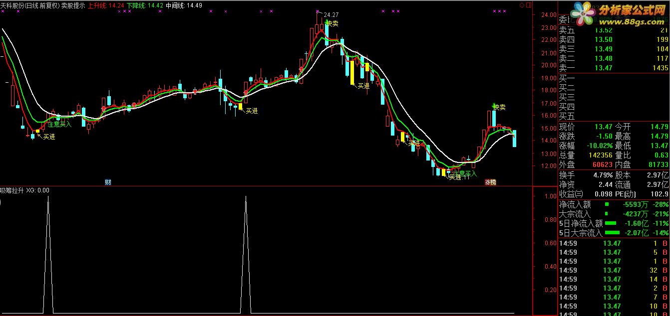
Task: Select the 买四 bid row
Action: coord(614,107)
